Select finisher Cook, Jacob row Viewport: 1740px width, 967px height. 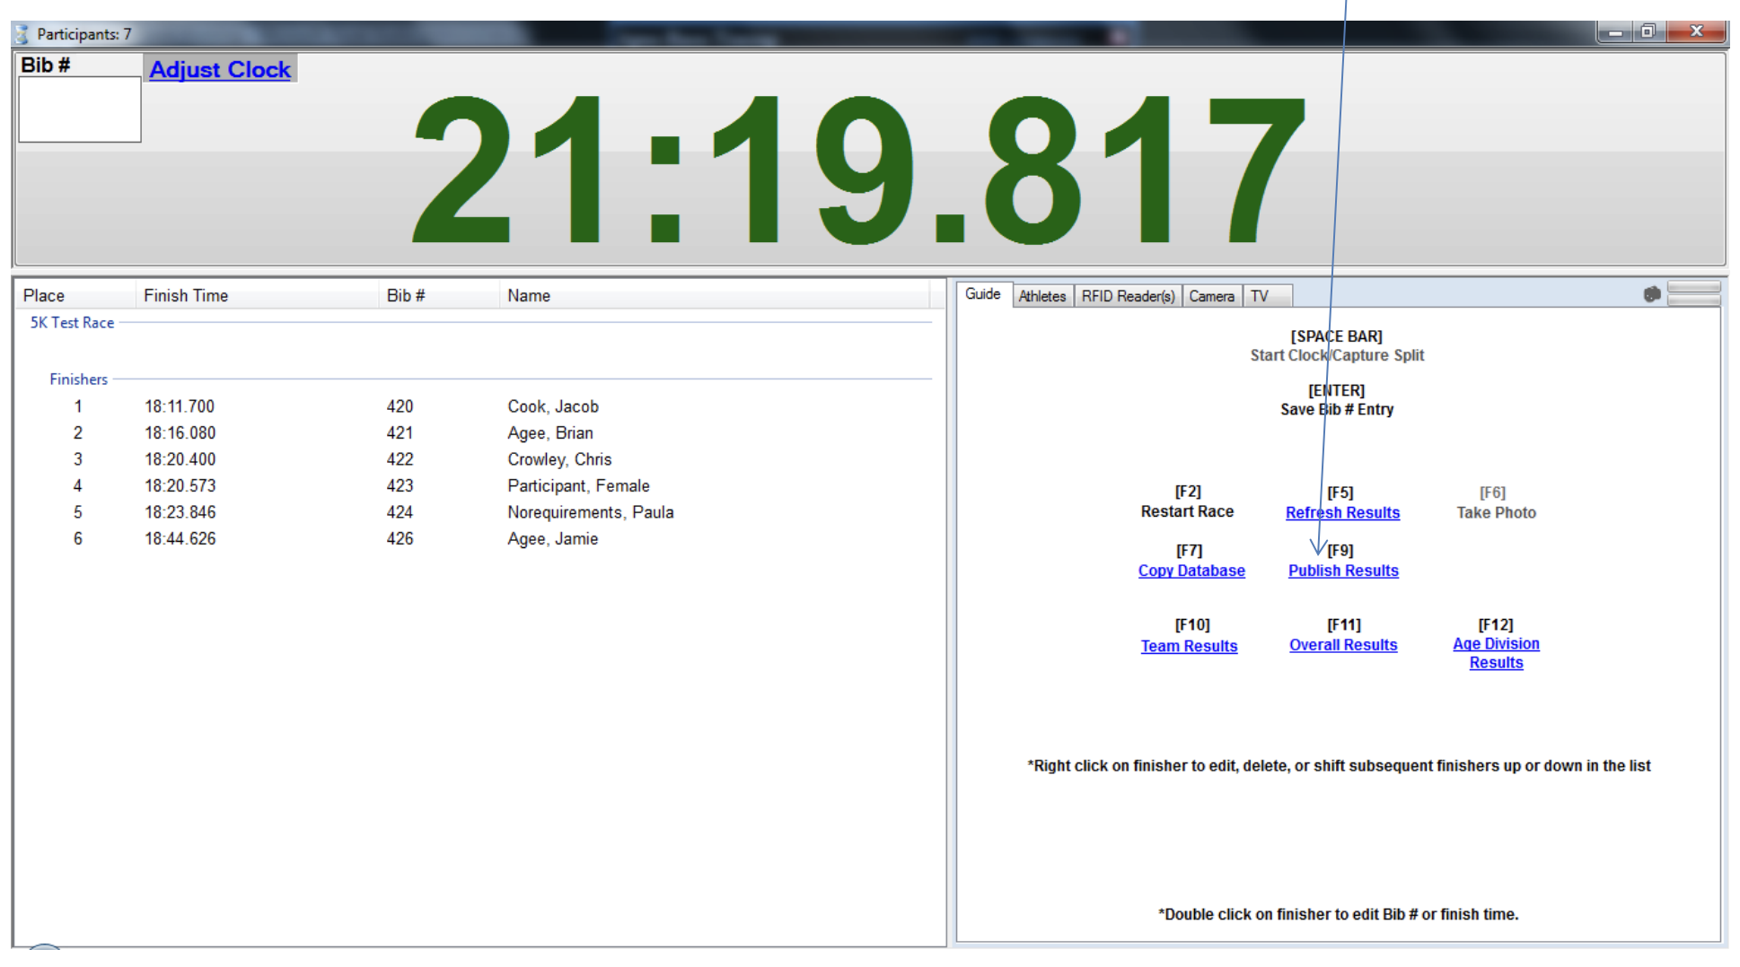pos(552,406)
